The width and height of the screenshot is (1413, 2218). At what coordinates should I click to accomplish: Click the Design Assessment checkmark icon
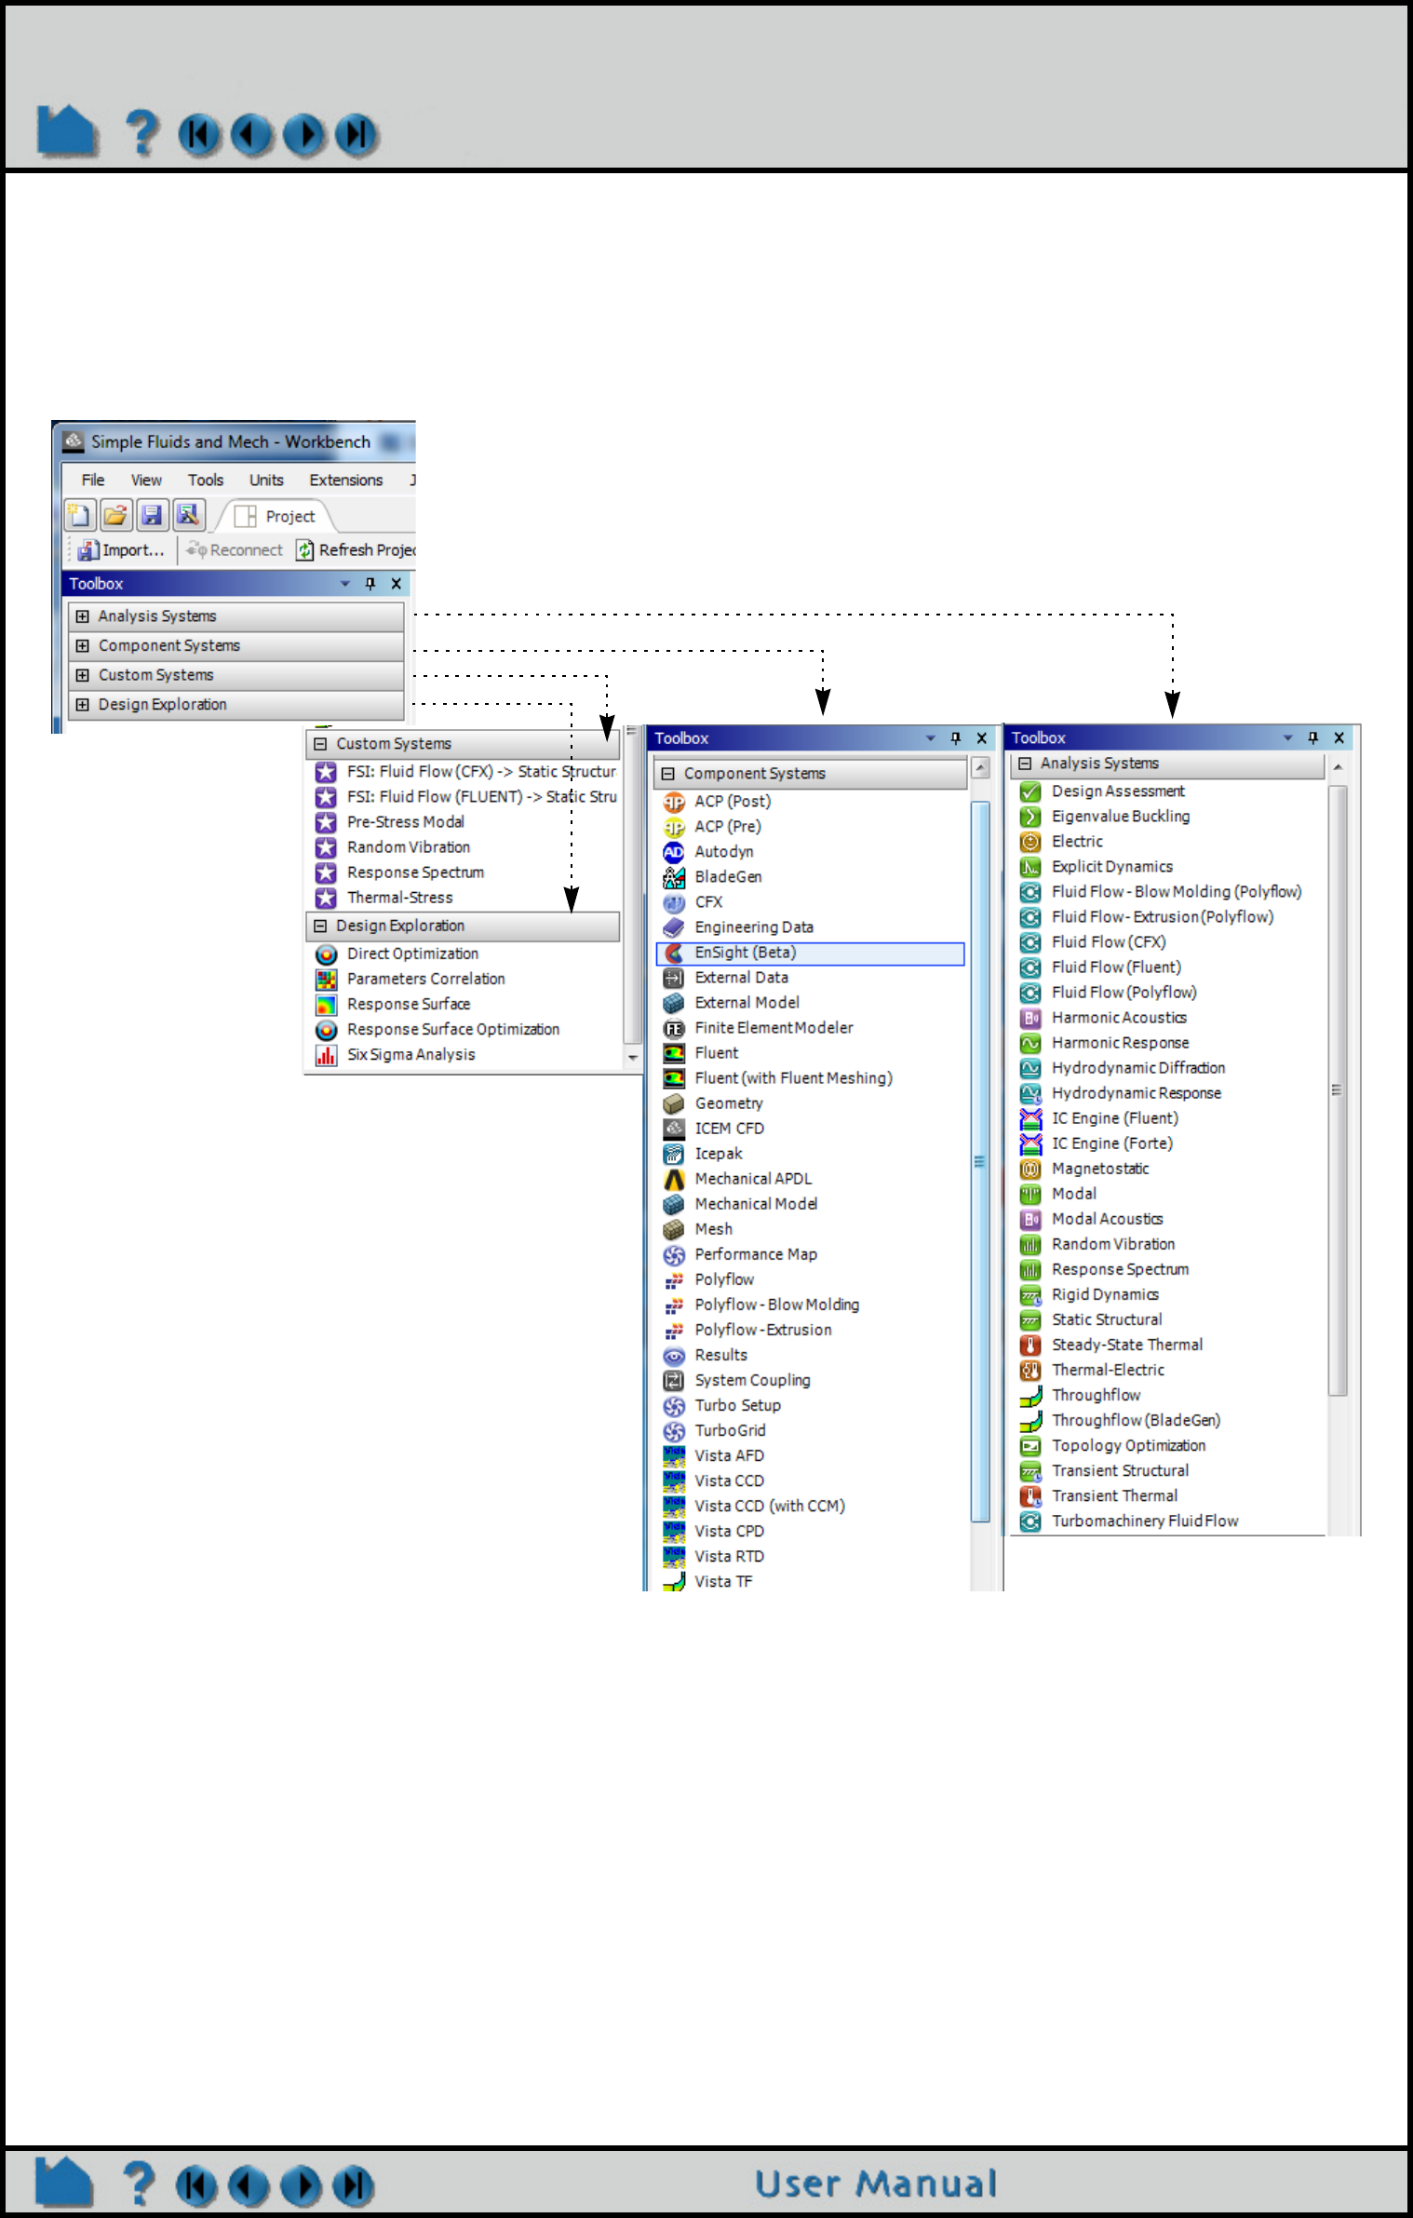coord(1030,791)
